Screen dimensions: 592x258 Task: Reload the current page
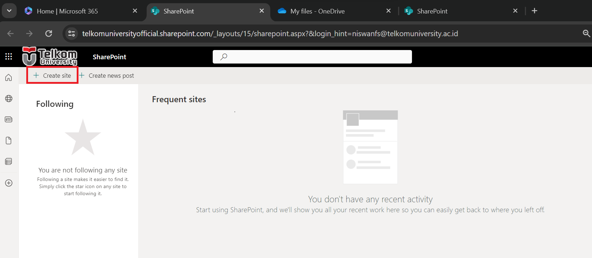coord(49,33)
